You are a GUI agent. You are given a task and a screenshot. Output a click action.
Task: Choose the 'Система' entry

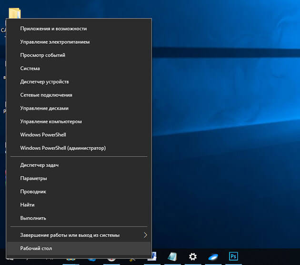79,69
